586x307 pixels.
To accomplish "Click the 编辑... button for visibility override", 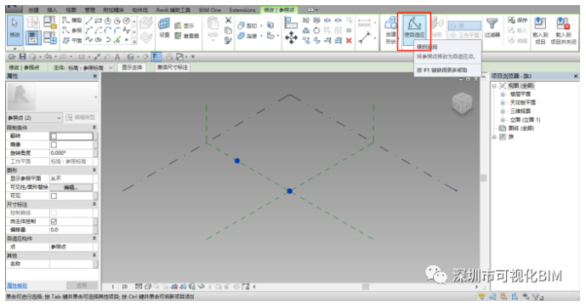I will 71,187.
